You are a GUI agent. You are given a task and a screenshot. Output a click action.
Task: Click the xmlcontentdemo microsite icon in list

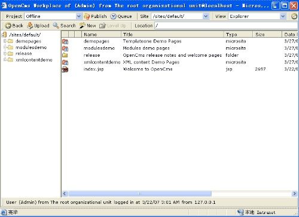pyautogui.click(x=65, y=62)
